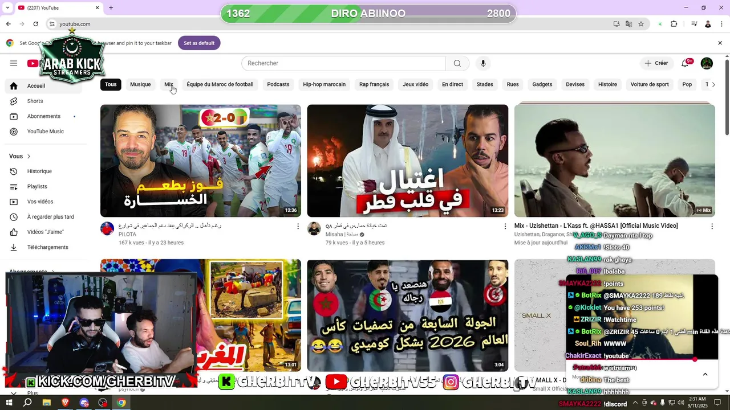Click the Rechercher search field
Screen dimensions: 730x410
click(343, 63)
